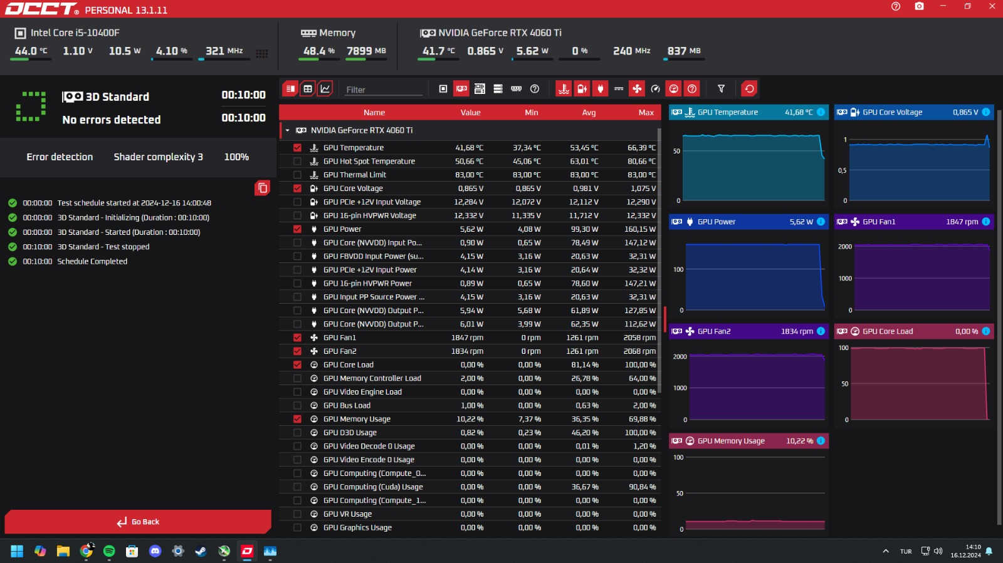
Task: Open the OCCT help icon in title bar
Action: [896, 6]
